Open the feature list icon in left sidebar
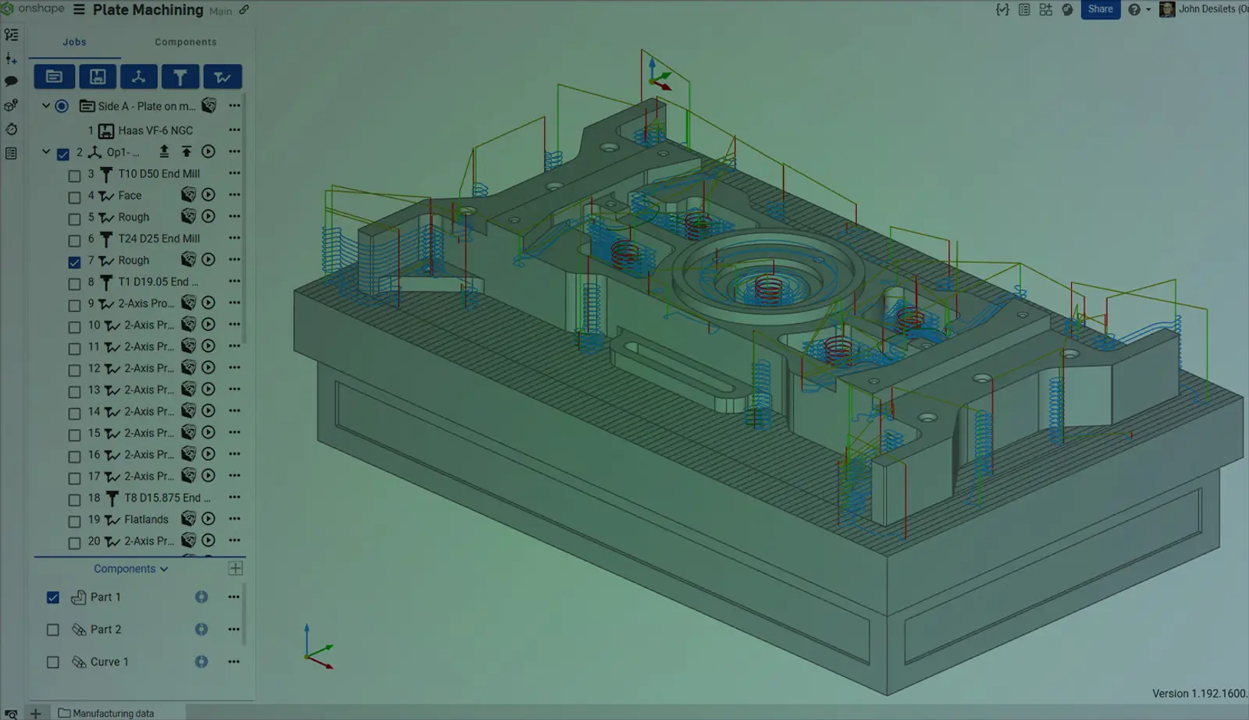 coord(11,35)
